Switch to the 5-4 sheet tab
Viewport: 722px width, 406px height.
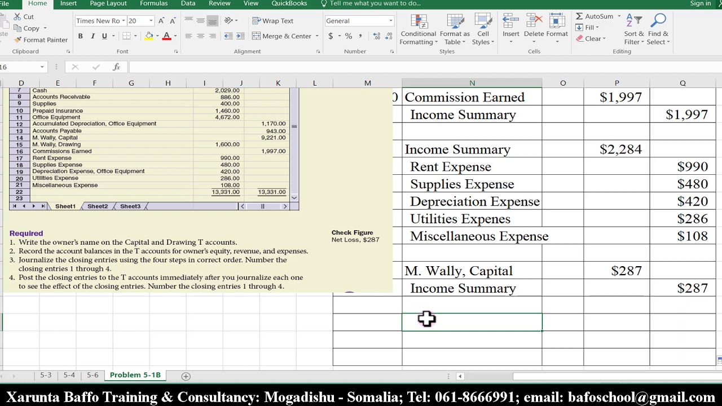click(69, 375)
